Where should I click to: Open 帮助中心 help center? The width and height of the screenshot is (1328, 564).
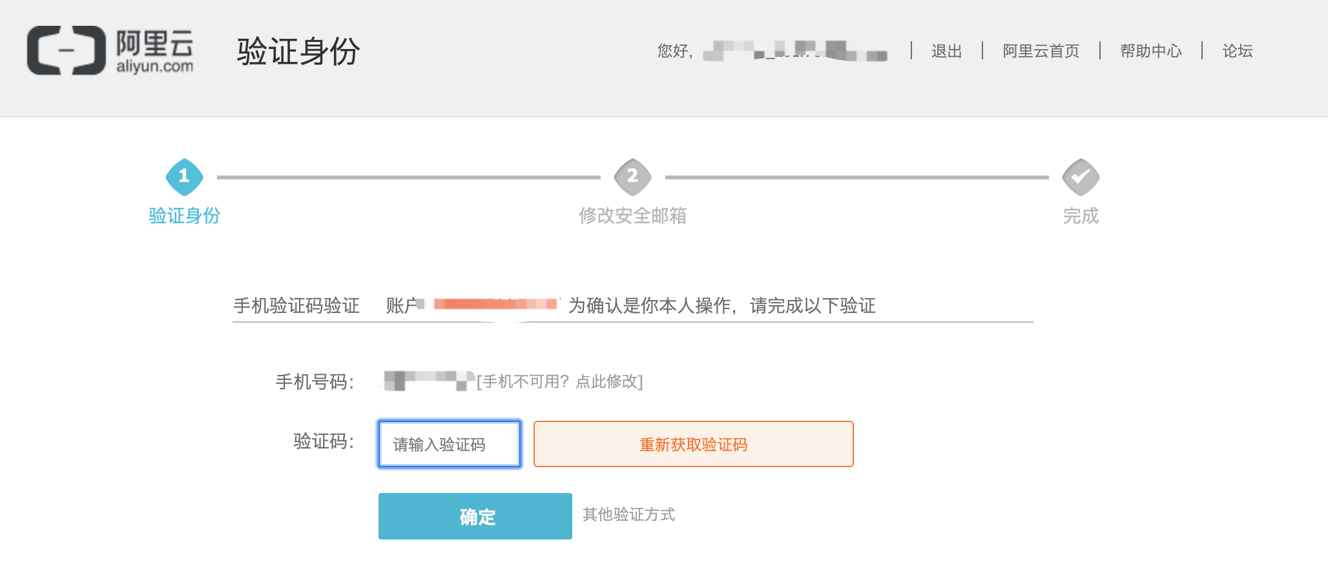coord(1150,51)
